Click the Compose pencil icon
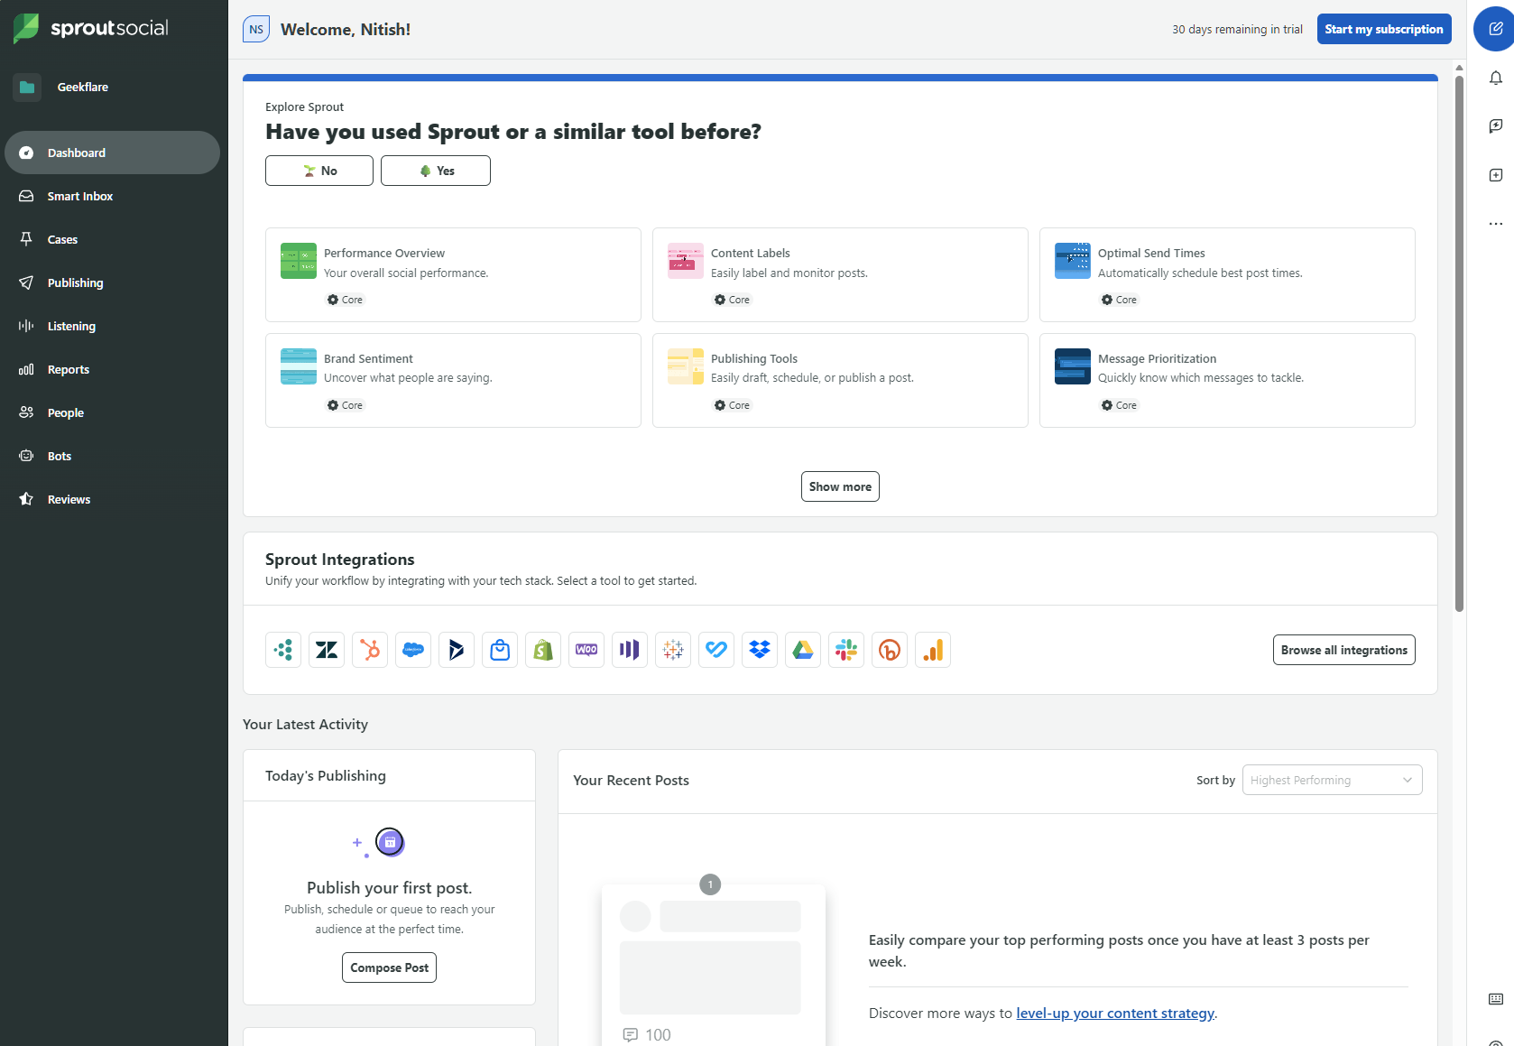The width and height of the screenshot is (1514, 1046). pos(1495,29)
